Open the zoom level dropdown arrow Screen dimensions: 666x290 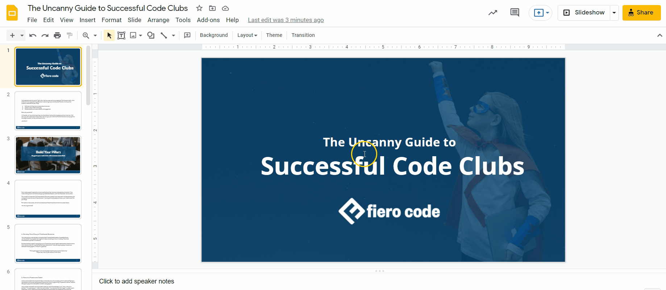[95, 35]
